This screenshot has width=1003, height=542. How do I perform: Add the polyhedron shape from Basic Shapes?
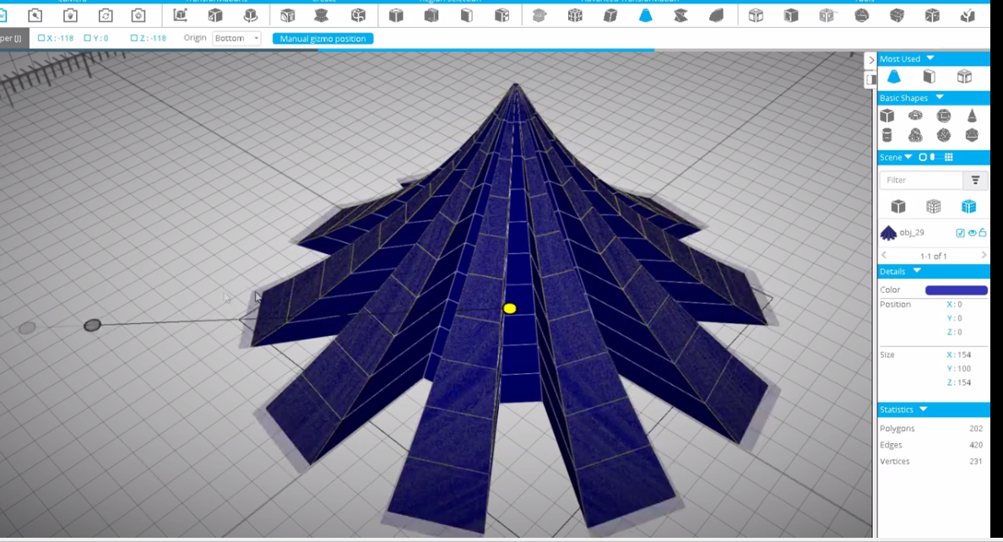[x=972, y=135]
